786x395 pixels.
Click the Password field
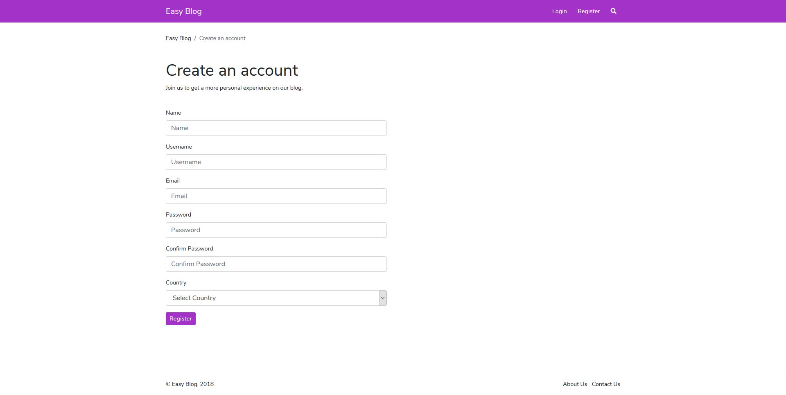pos(276,230)
